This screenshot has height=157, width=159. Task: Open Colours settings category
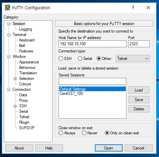pos(25,84)
